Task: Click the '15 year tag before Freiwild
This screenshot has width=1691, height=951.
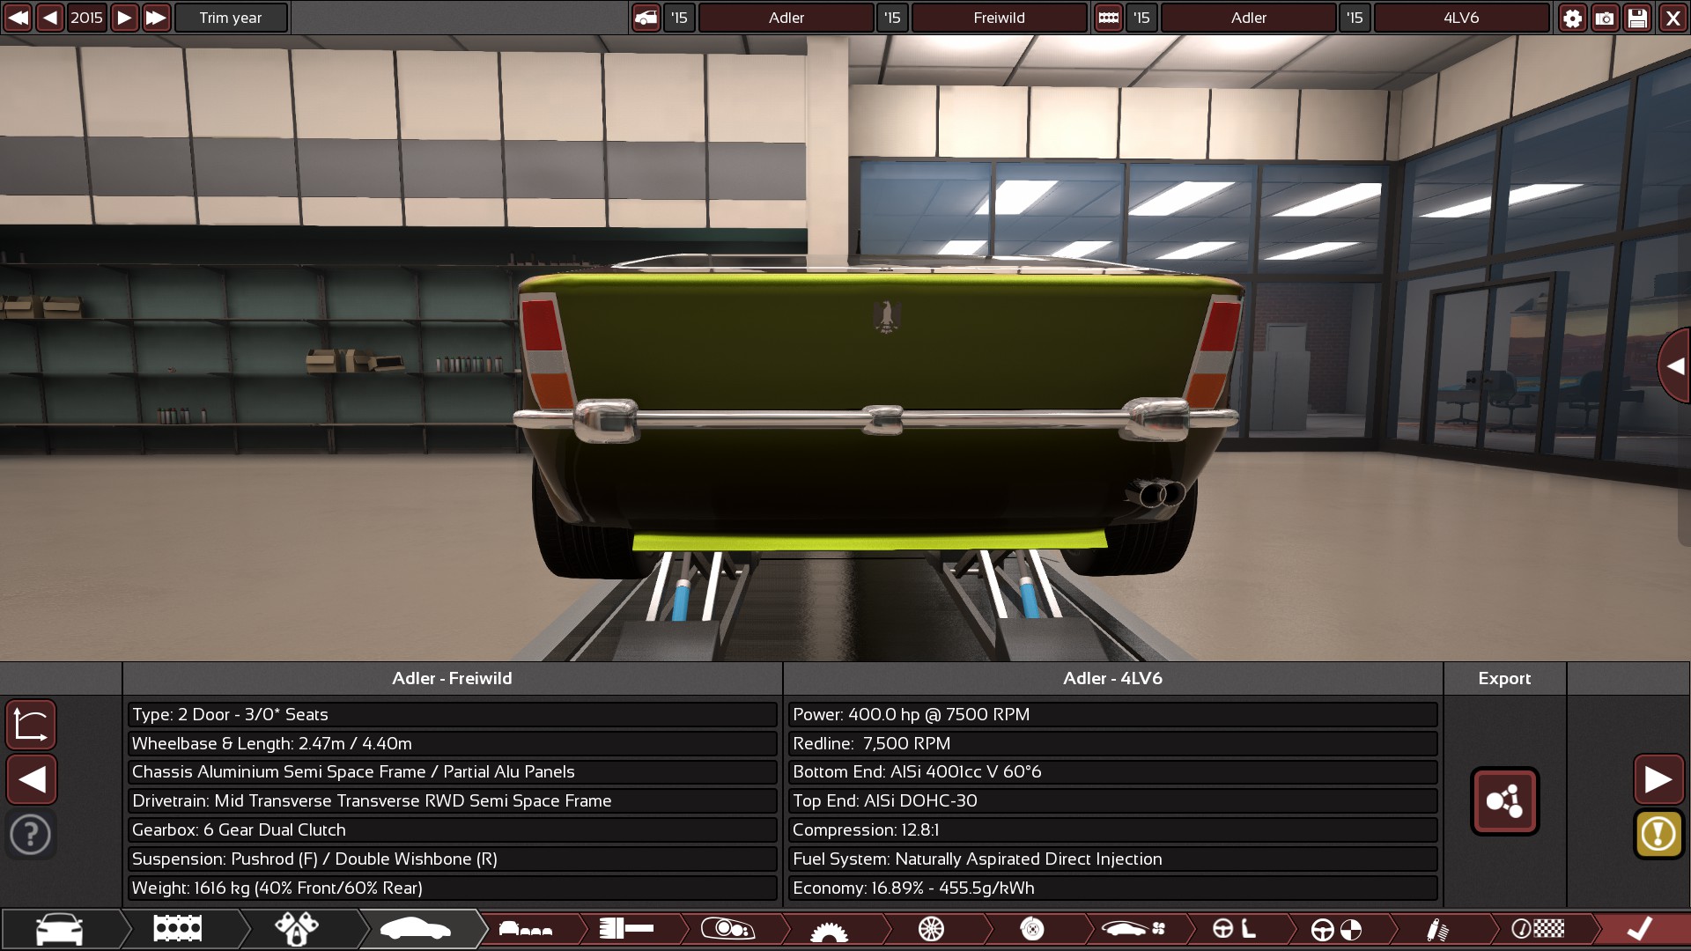Action: [892, 18]
